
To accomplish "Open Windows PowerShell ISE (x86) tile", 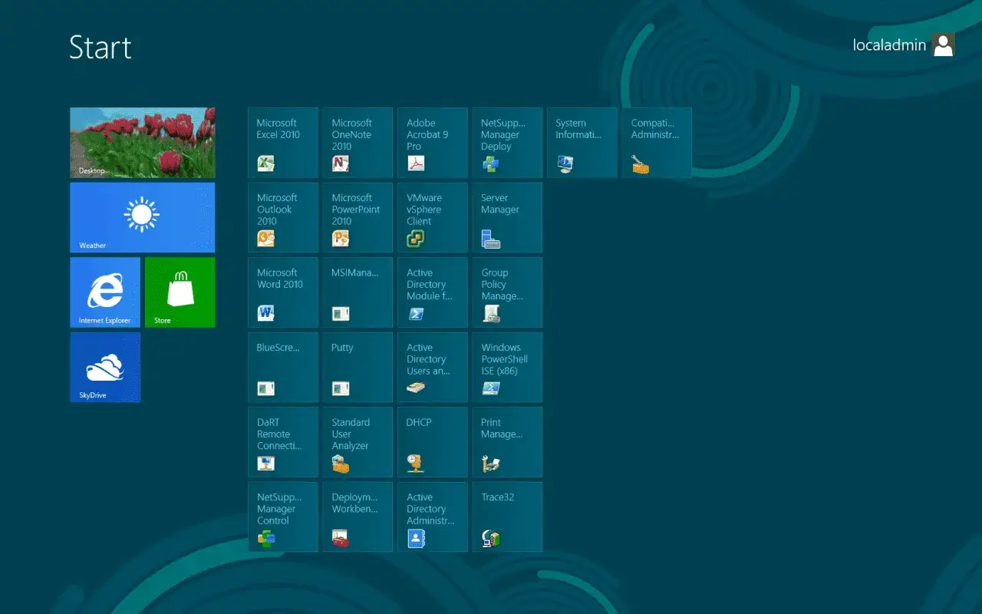I will (507, 367).
